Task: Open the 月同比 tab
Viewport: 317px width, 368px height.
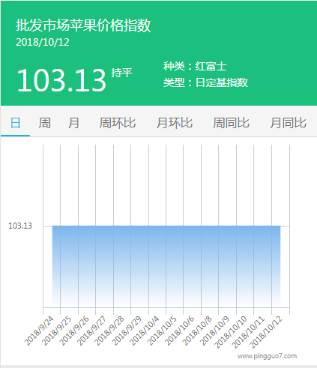Action: pyautogui.click(x=289, y=123)
